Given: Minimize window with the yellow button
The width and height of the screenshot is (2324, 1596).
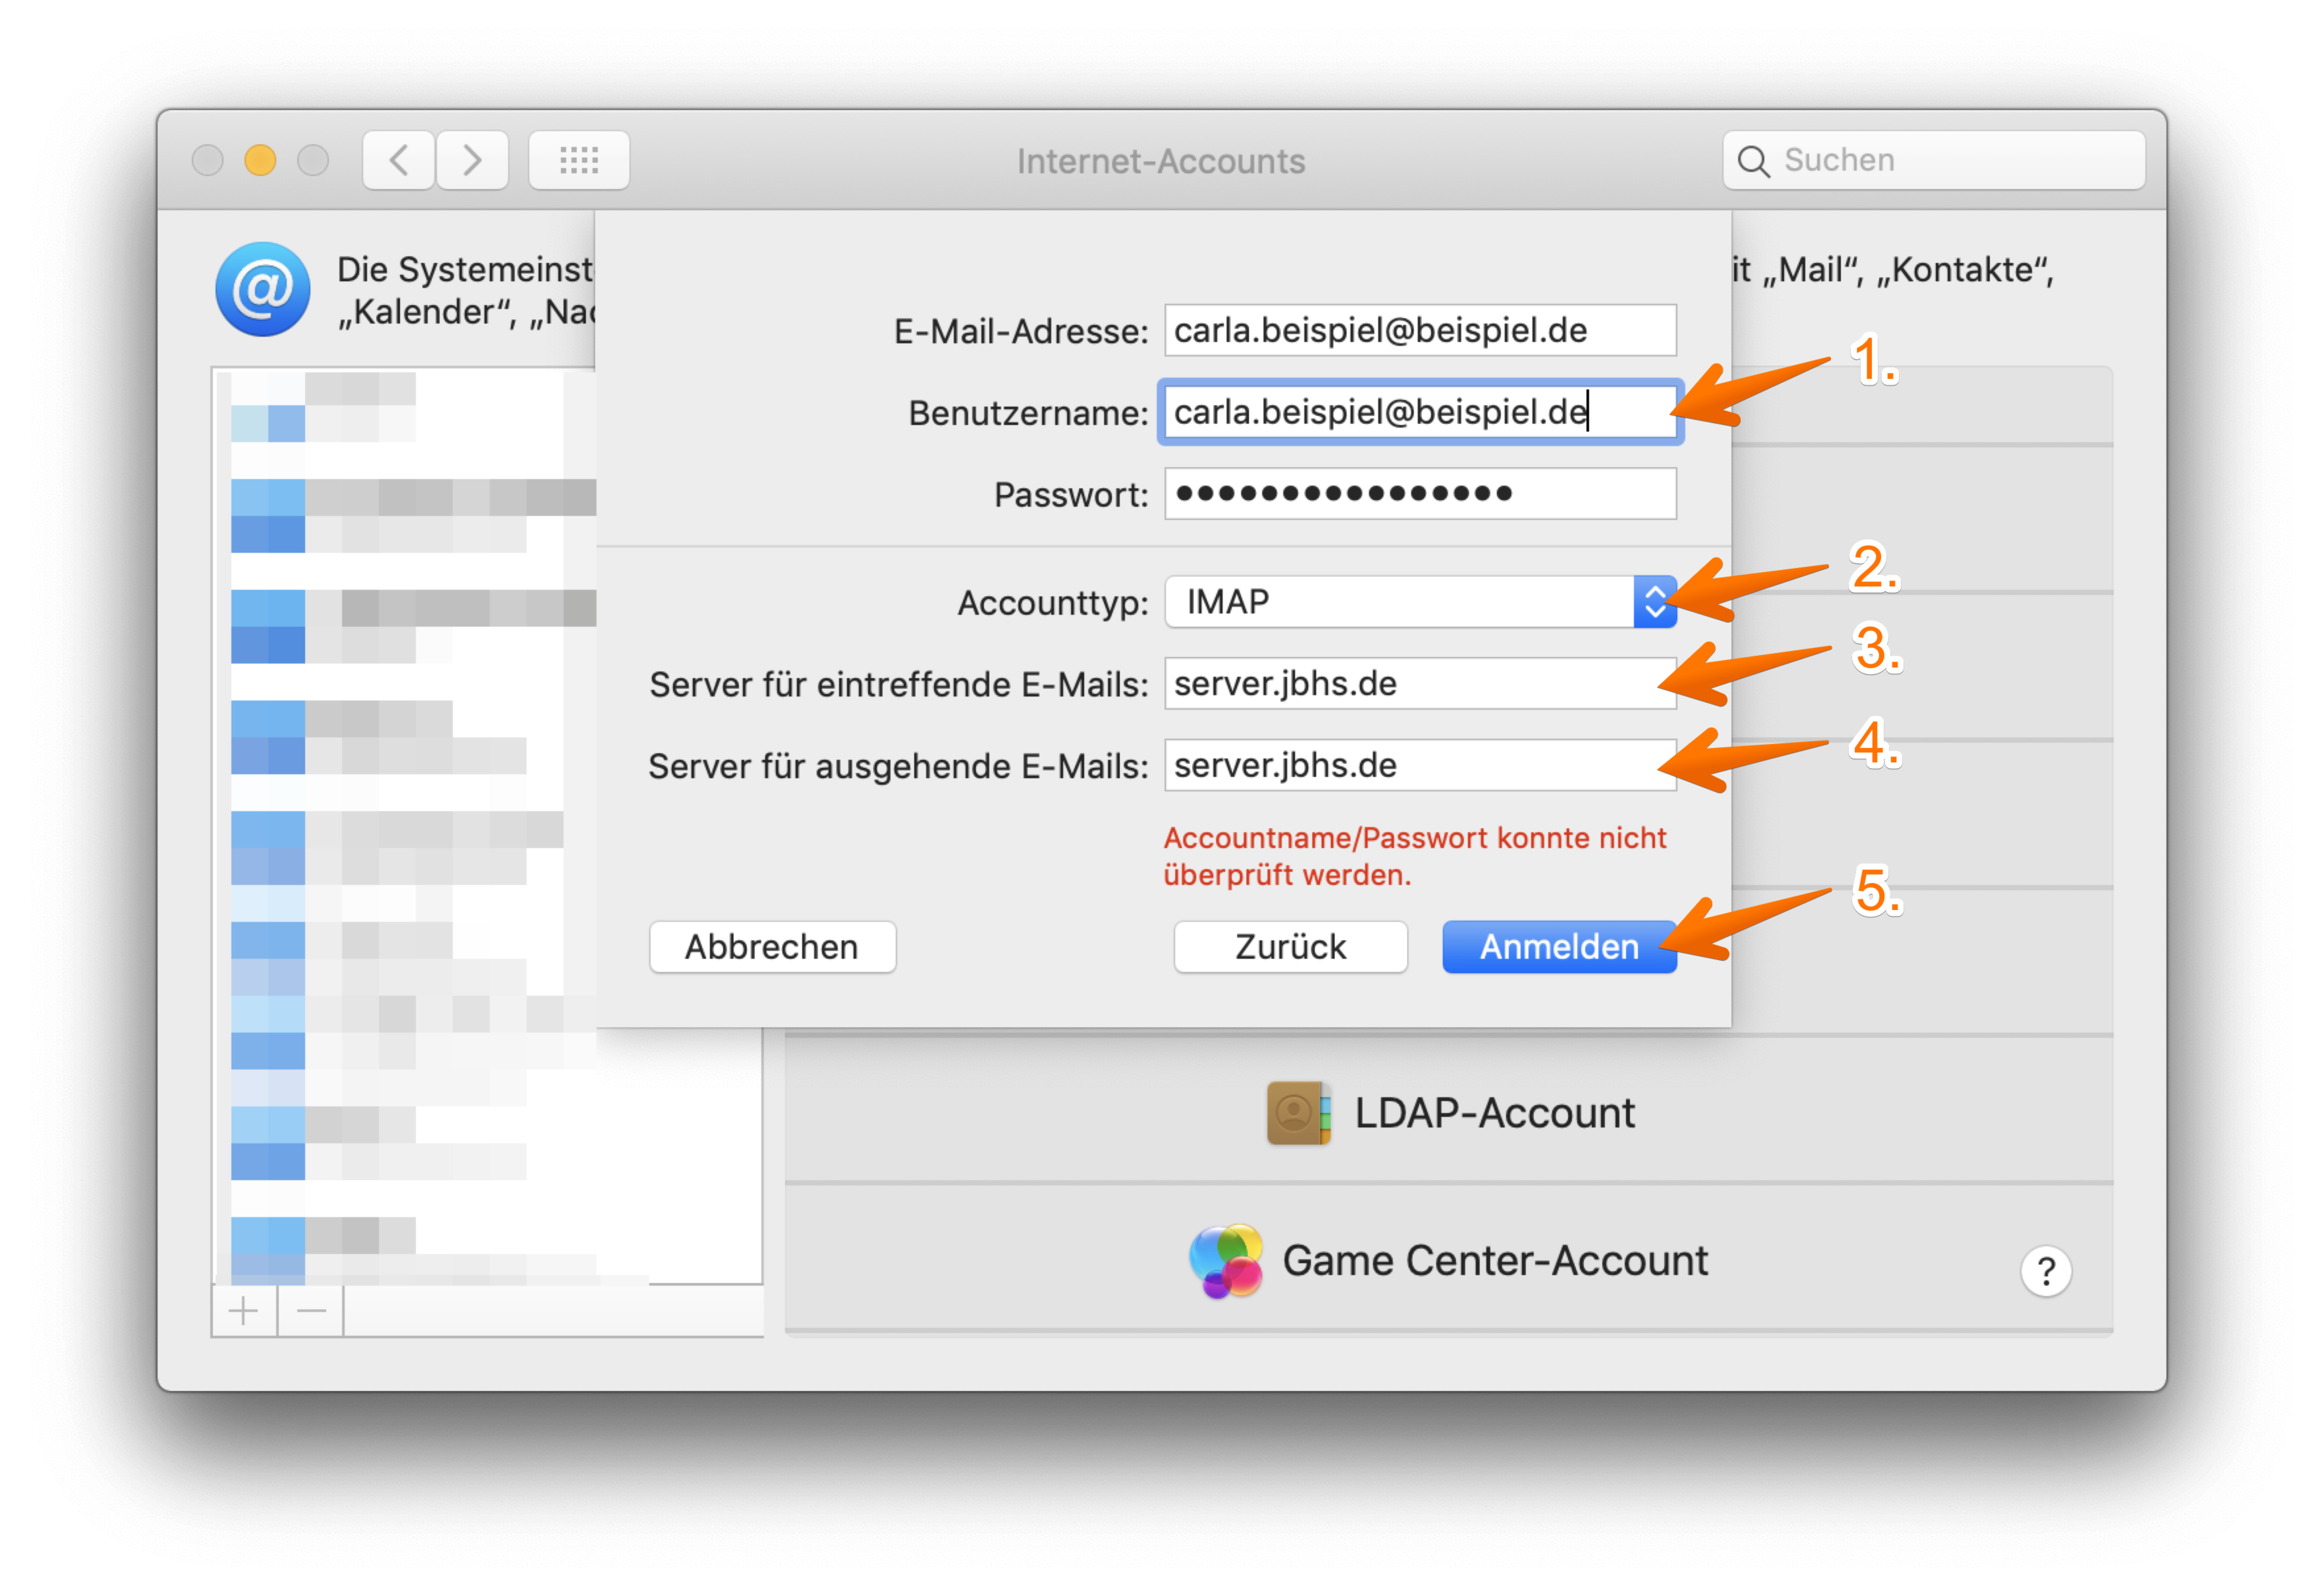Looking at the screenshot, I should [260, 160].
